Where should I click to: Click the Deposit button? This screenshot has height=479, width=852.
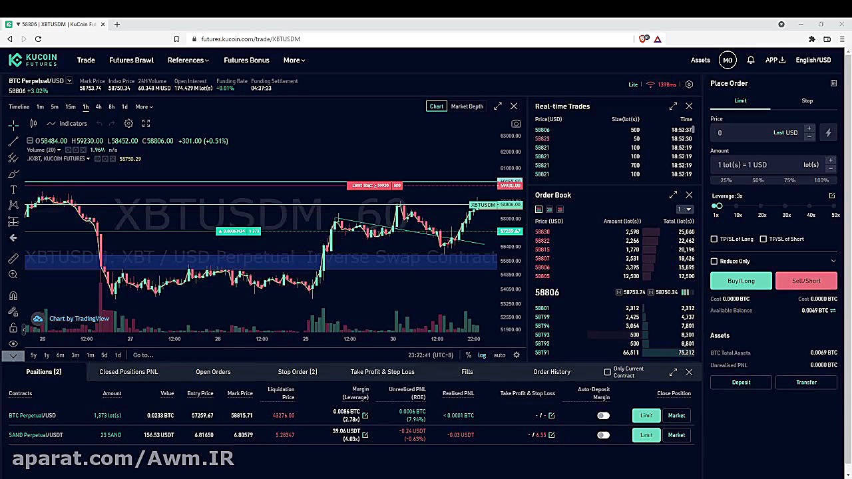coord(741,383)
